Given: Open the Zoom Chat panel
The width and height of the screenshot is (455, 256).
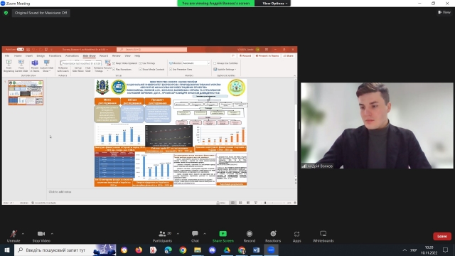Looking at the screenshot, I should [195, 236].
